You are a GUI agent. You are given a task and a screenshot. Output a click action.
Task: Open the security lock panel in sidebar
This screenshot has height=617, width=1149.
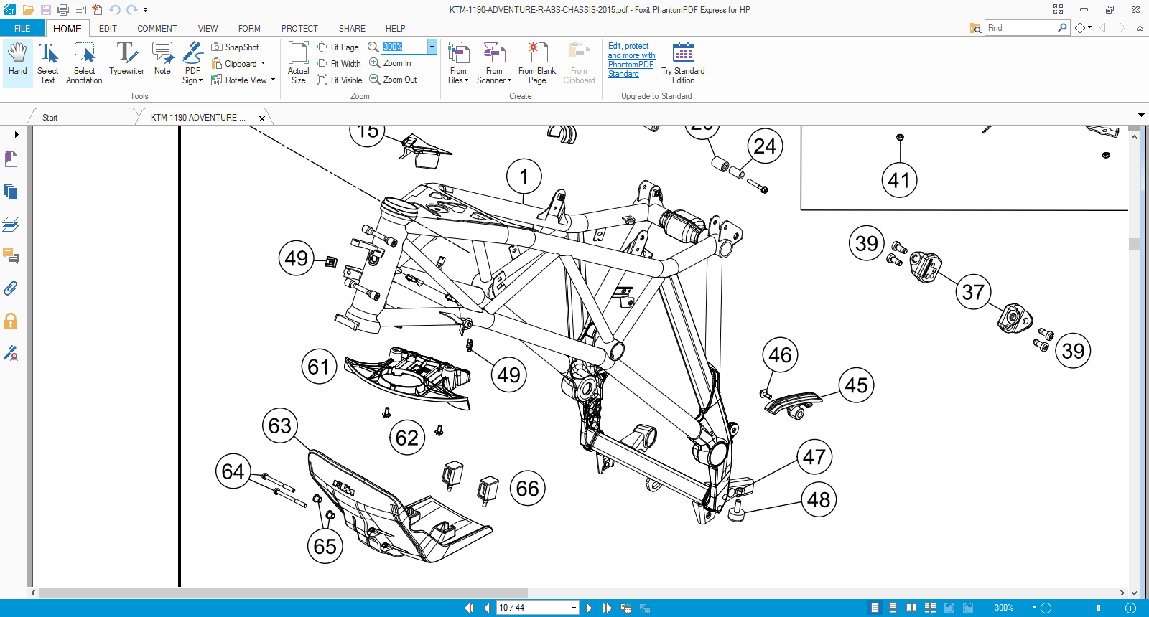[11, 321]
